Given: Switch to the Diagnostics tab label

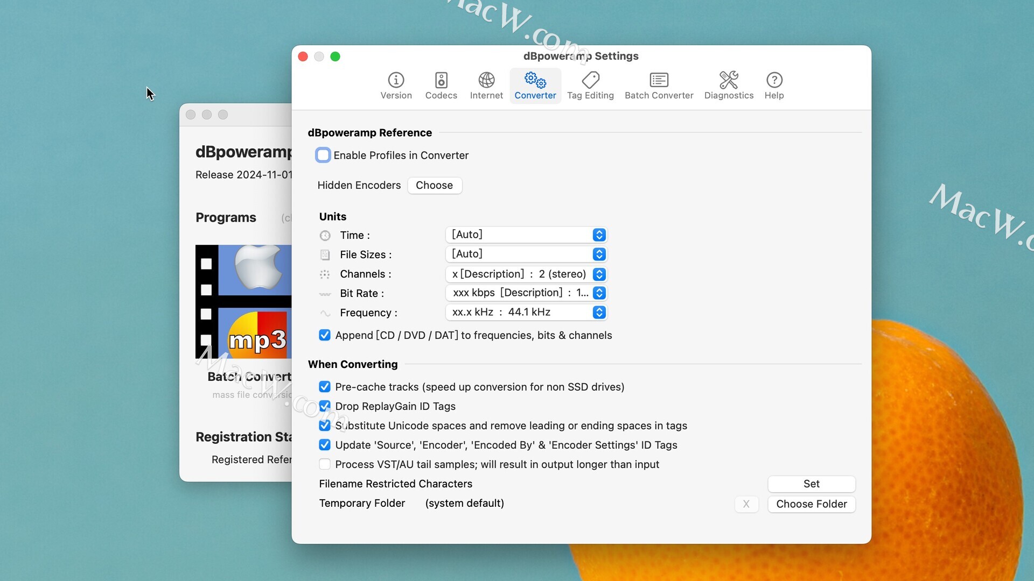Looking at the screenshot, I should pyautogui.click(x=729, y=96).
